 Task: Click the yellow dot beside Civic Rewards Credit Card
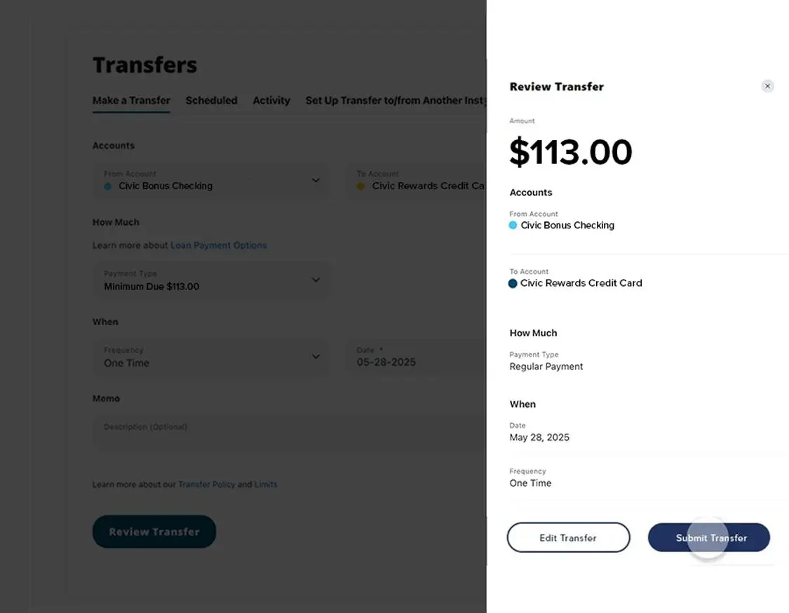point(363,186)
